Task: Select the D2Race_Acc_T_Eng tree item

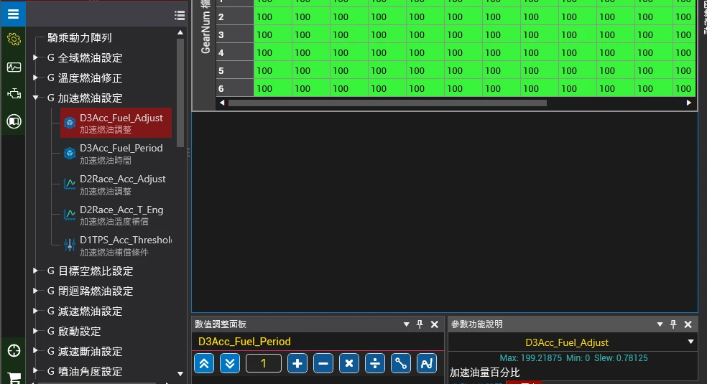Action: [x=116, y=215]
